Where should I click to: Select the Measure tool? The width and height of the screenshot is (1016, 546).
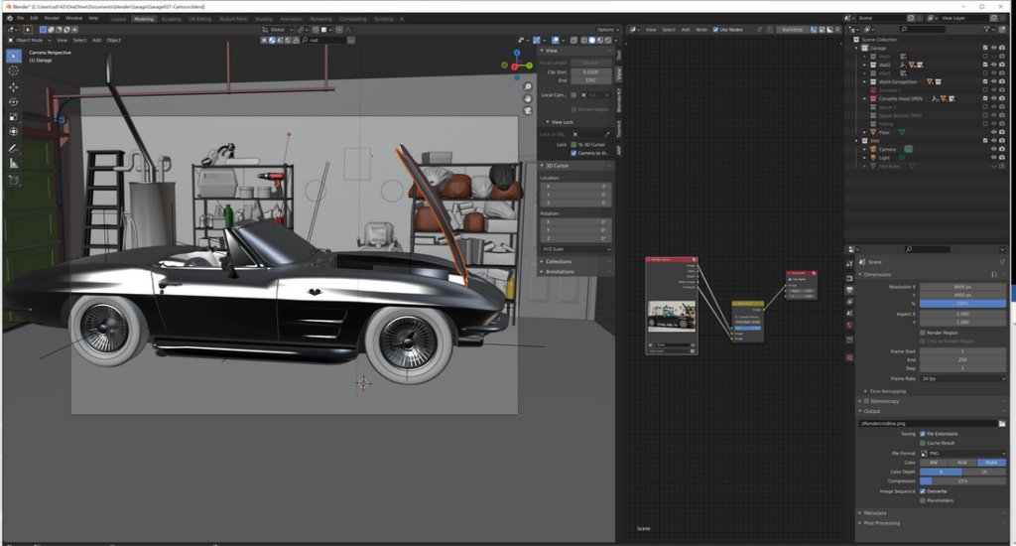[x=14, y=163]
